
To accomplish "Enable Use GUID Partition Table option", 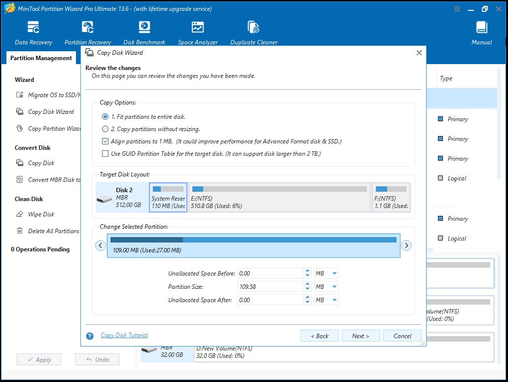I will [105, 153].
